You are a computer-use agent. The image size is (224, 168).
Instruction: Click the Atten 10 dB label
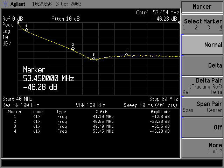pos(65,19)
